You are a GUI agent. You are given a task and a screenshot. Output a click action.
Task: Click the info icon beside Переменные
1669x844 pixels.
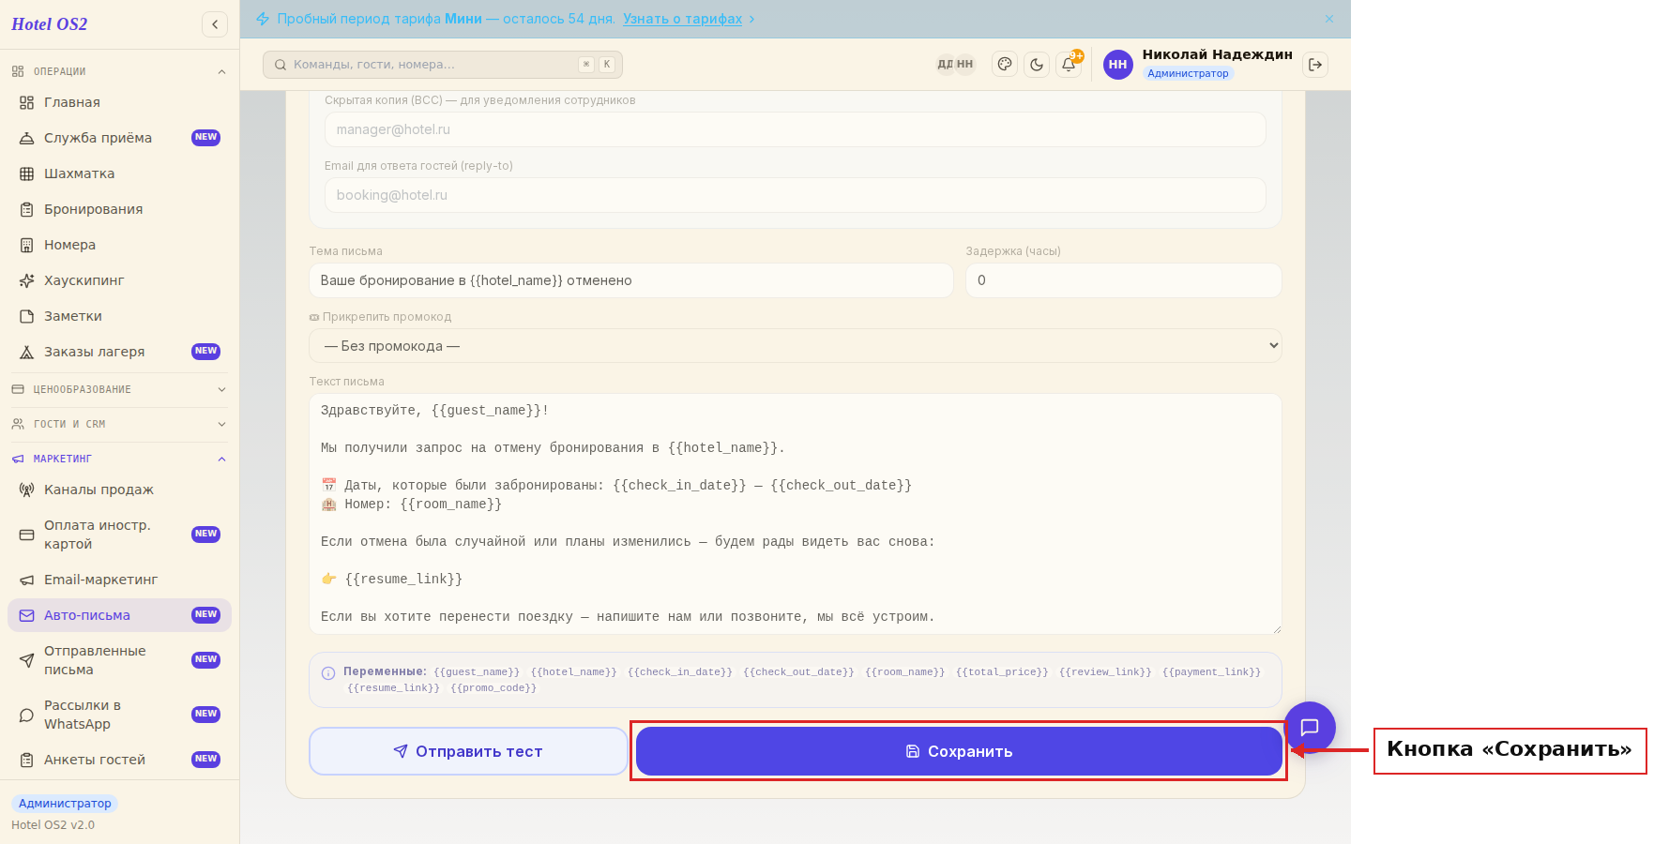point(328,673)
